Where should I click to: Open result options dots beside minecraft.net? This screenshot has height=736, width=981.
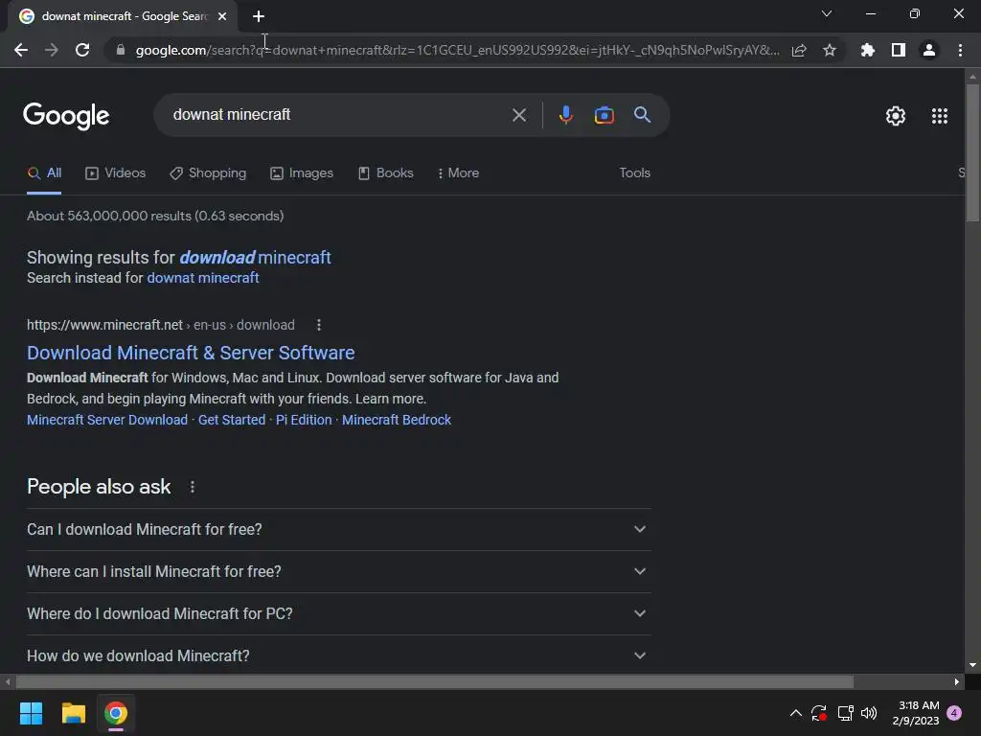click(319, 325)
